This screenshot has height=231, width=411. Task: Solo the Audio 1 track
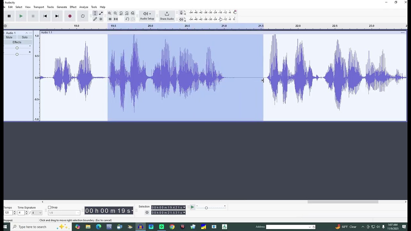25,37
